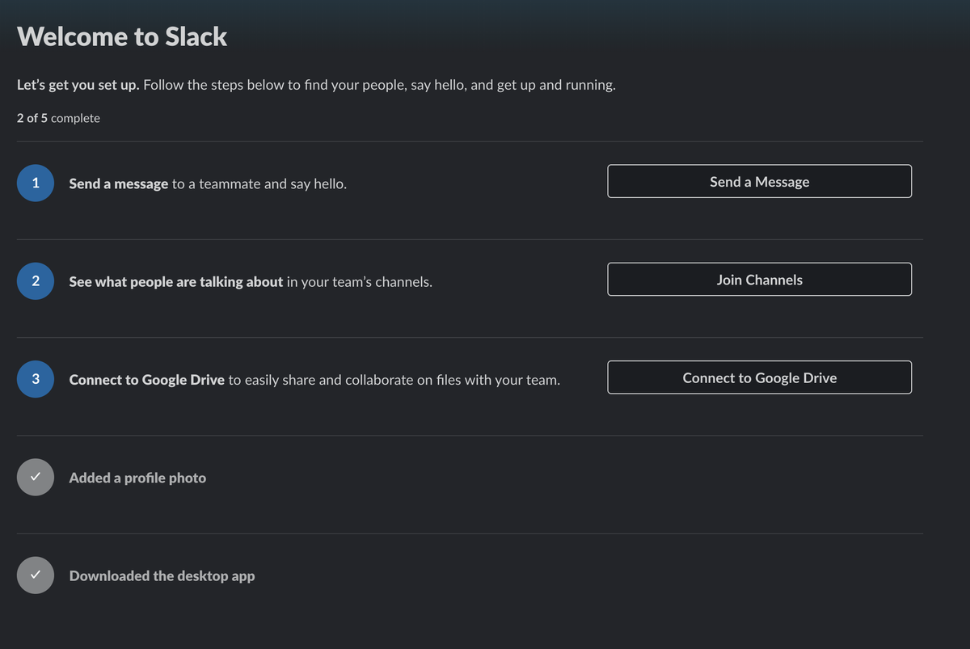The height and width of the screenshot is (649, 970).
Task: Click the blue step 3 circle
Action: [x=36, y=379]
